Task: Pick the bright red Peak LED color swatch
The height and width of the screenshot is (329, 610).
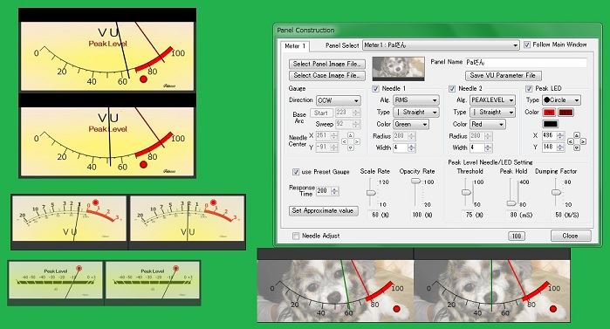Action: click(549, 113)
